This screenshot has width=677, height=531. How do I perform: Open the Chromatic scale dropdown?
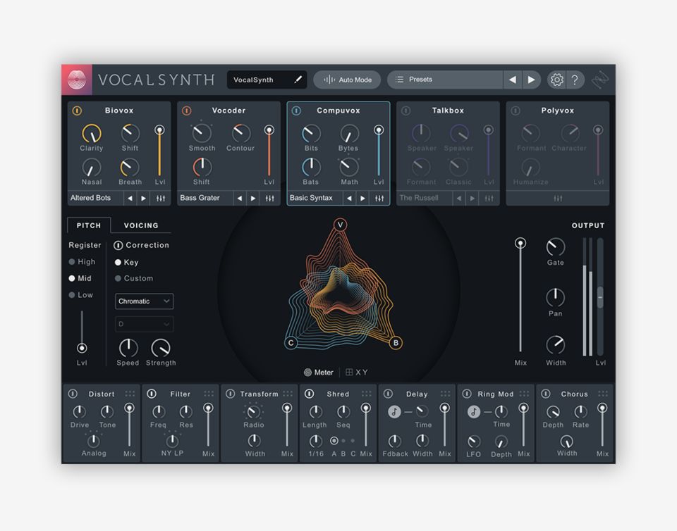coord(145,301)
